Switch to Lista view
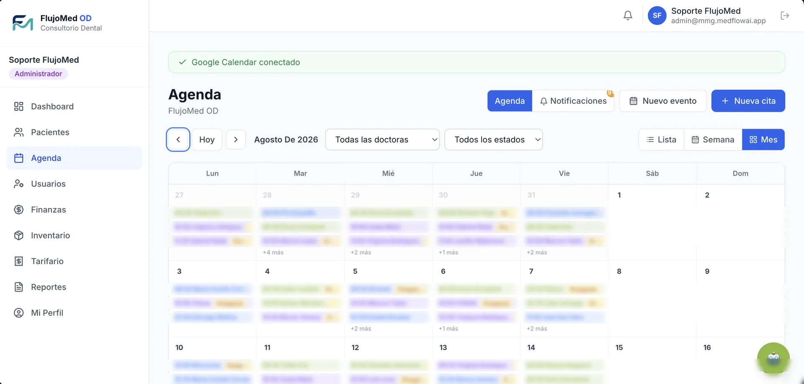Screen dimensions: 804x384 click(x=661, y=139)
